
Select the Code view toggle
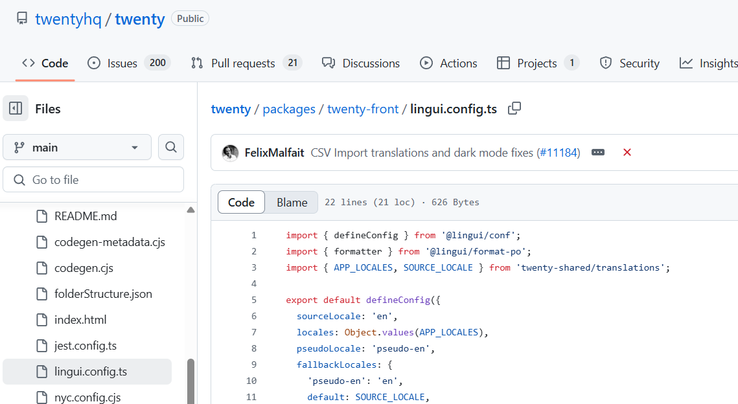pos(242,202)
